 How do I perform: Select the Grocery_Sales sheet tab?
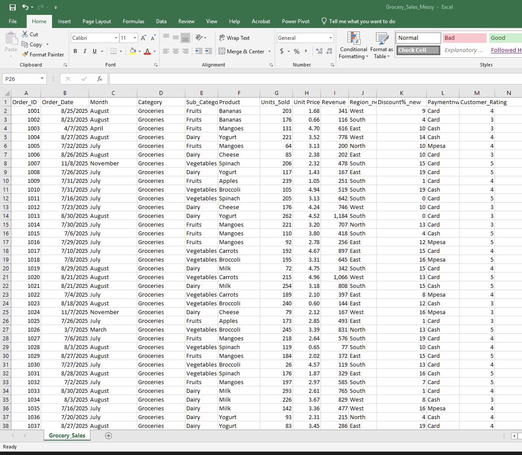pos(67,435)
